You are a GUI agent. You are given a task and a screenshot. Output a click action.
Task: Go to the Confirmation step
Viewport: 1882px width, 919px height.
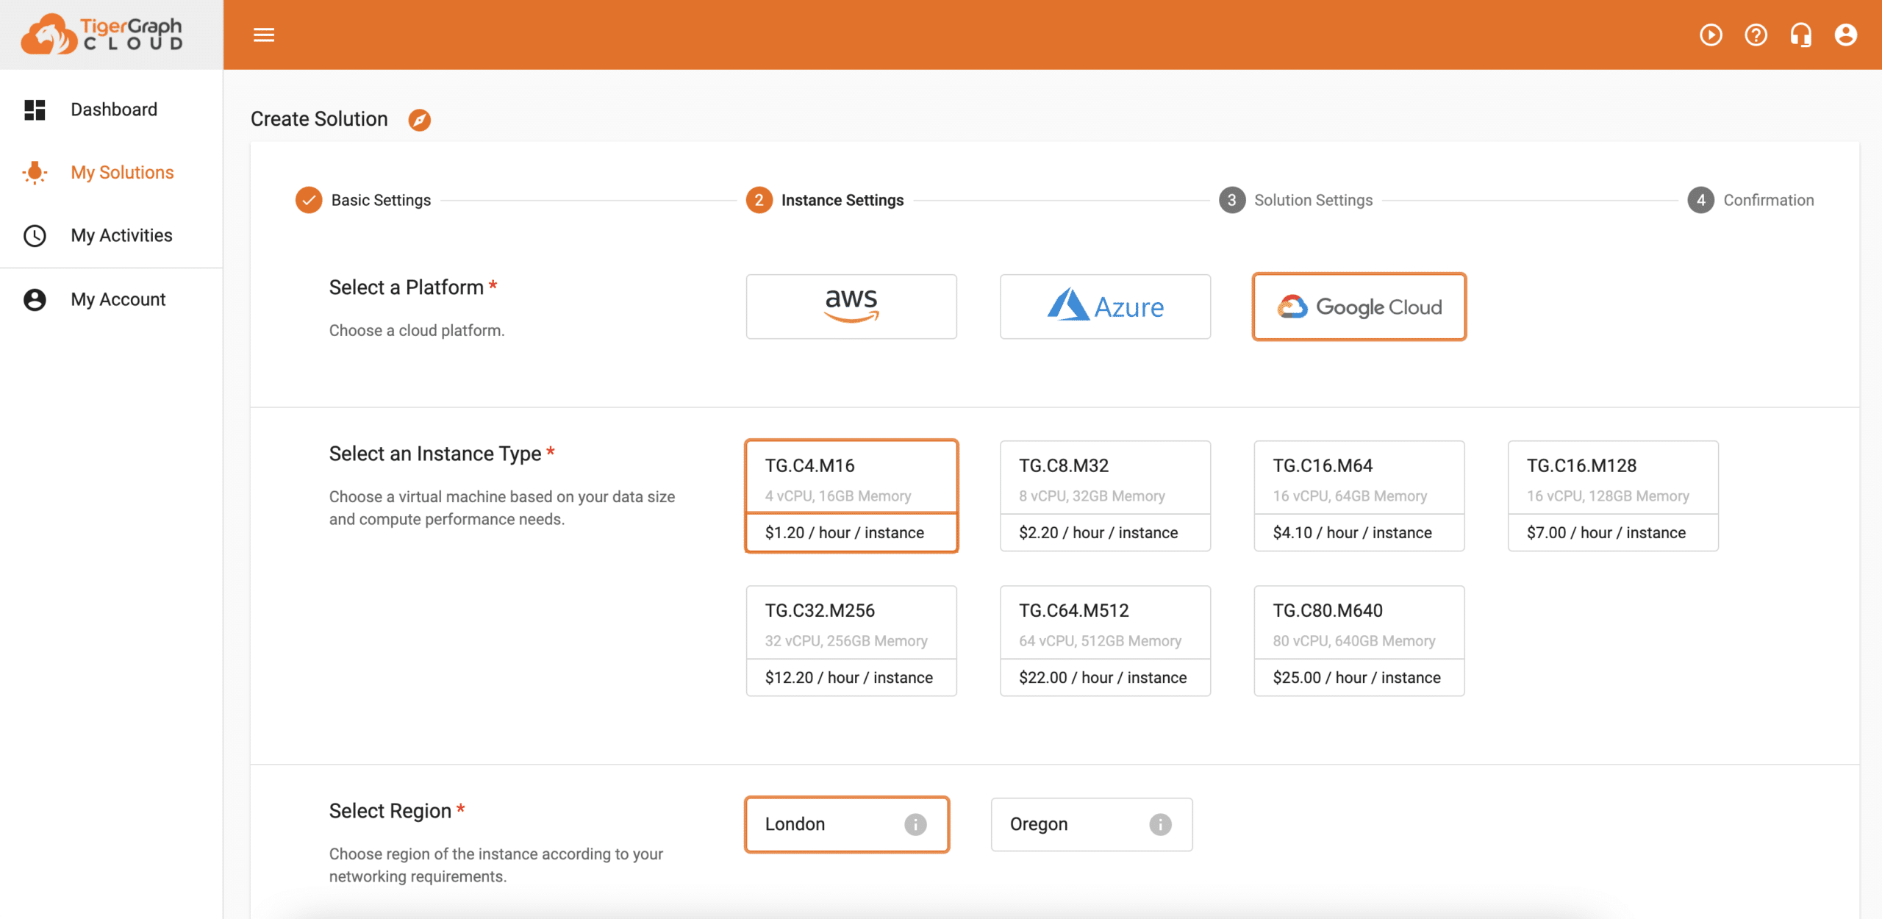click(1751, 200)
